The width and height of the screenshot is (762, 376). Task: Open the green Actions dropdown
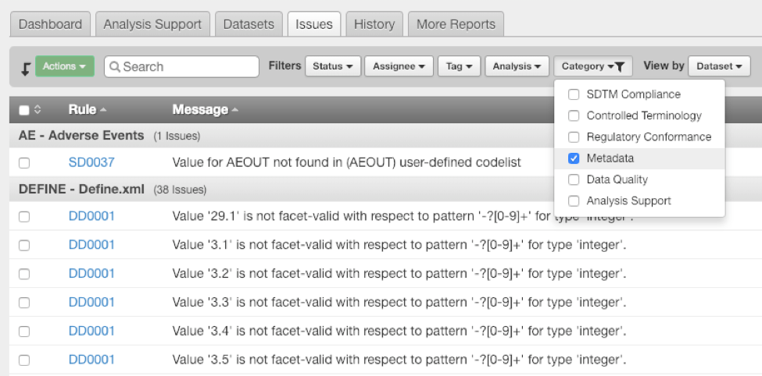(x=64, y=66)
